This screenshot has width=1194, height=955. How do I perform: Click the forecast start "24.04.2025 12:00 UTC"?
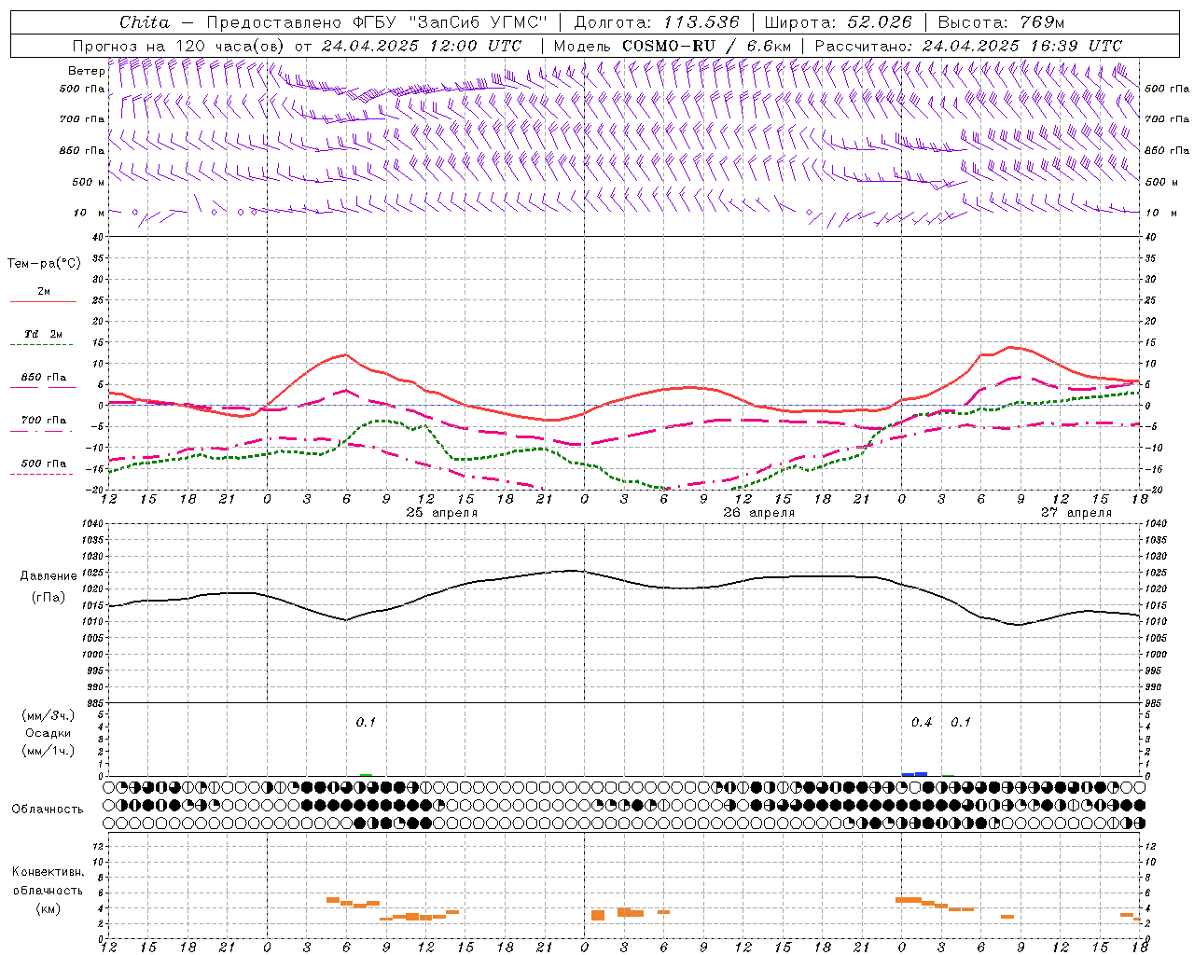[x=422, y=46]
